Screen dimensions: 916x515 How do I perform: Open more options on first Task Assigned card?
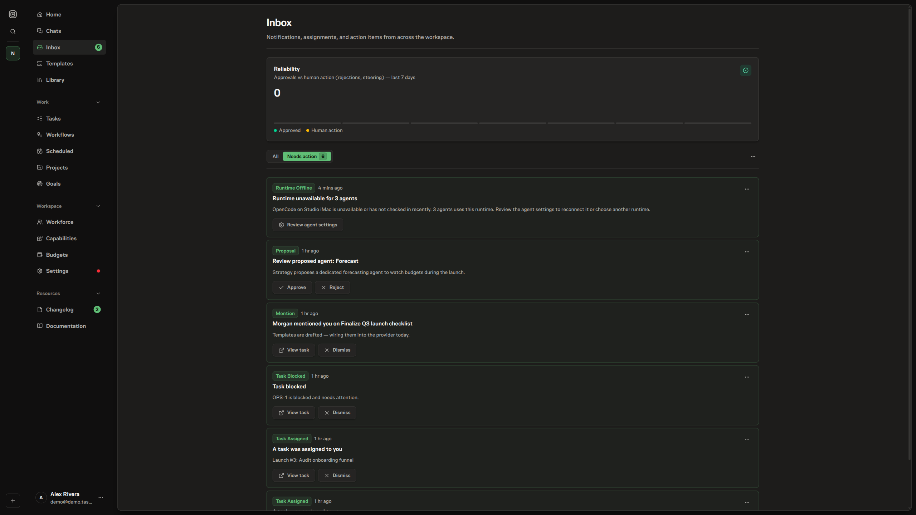click(x=747, y=440)
